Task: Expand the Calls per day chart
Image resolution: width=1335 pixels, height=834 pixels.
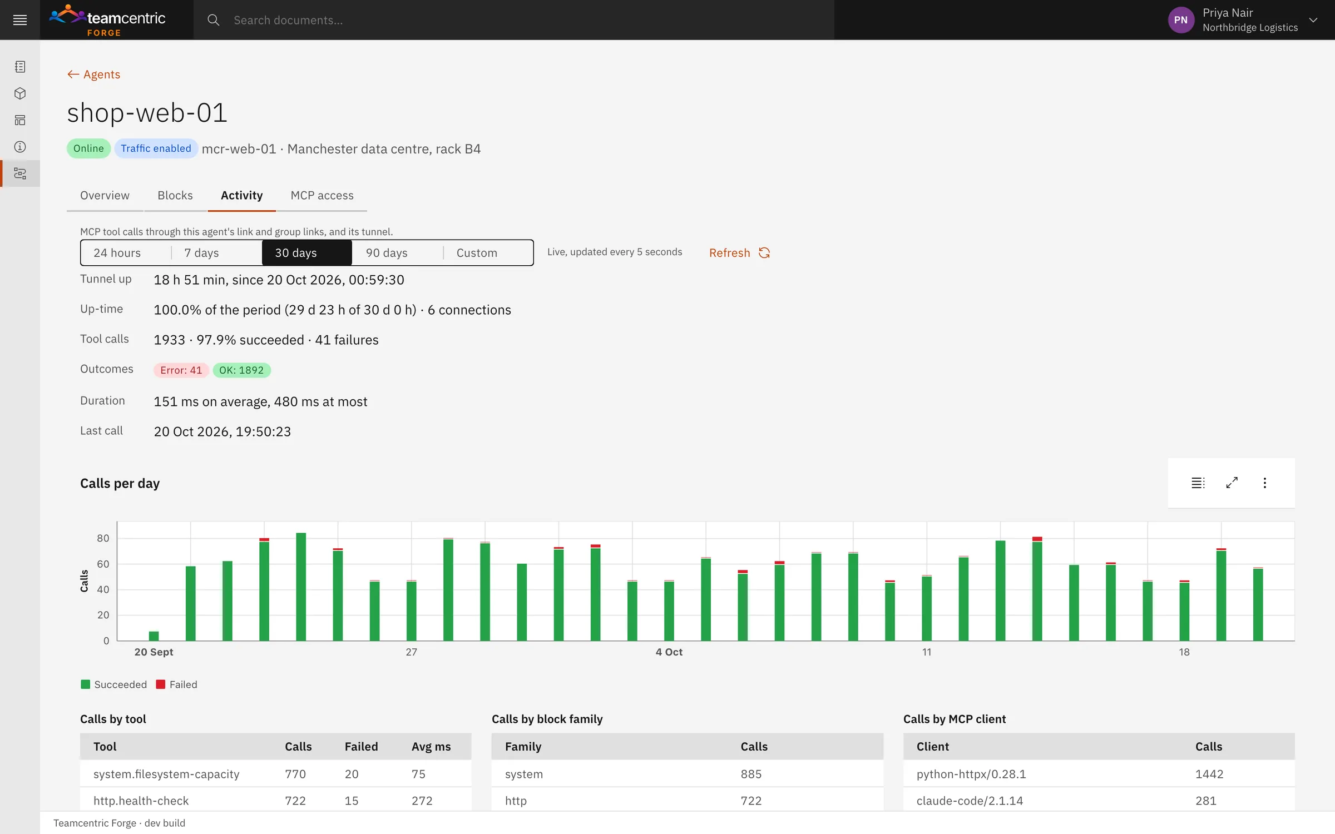Action: coord(1232,483)
